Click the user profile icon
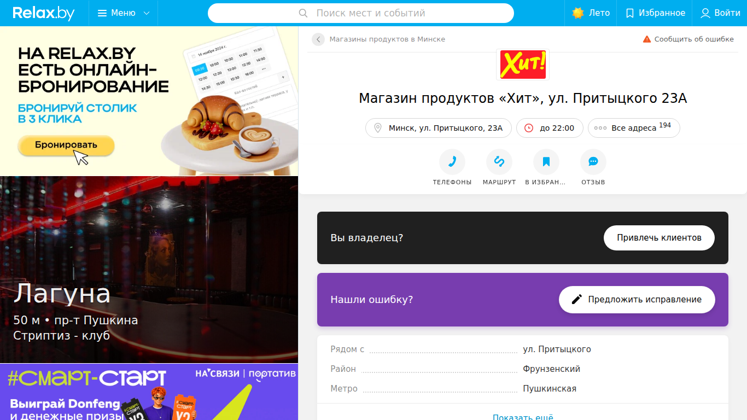The image size is (747, 420). pos(705,13)
